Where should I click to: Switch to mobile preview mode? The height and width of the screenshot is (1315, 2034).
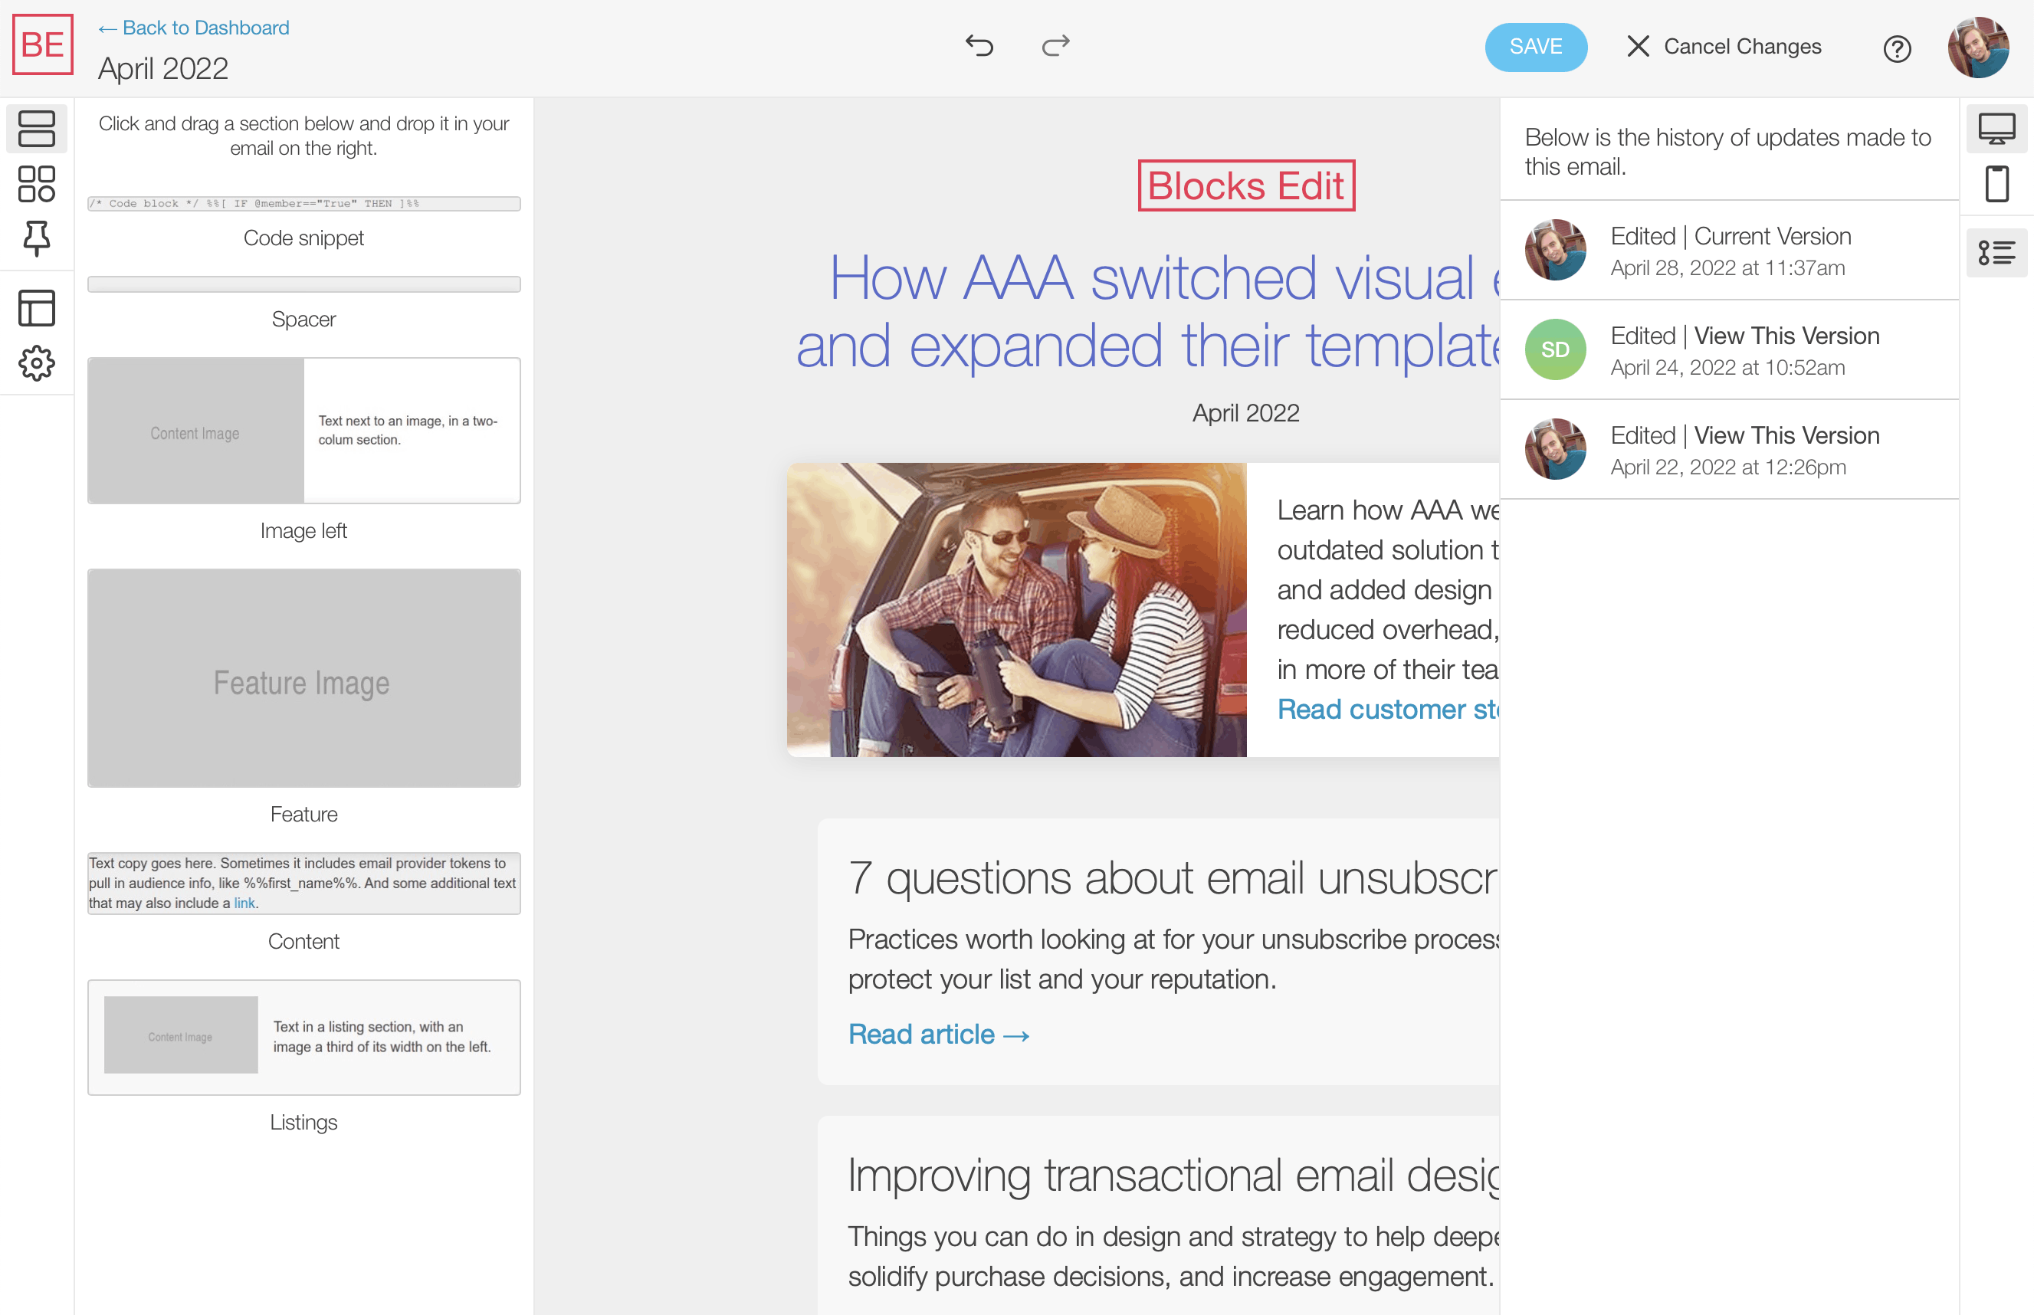(1996, 184)
